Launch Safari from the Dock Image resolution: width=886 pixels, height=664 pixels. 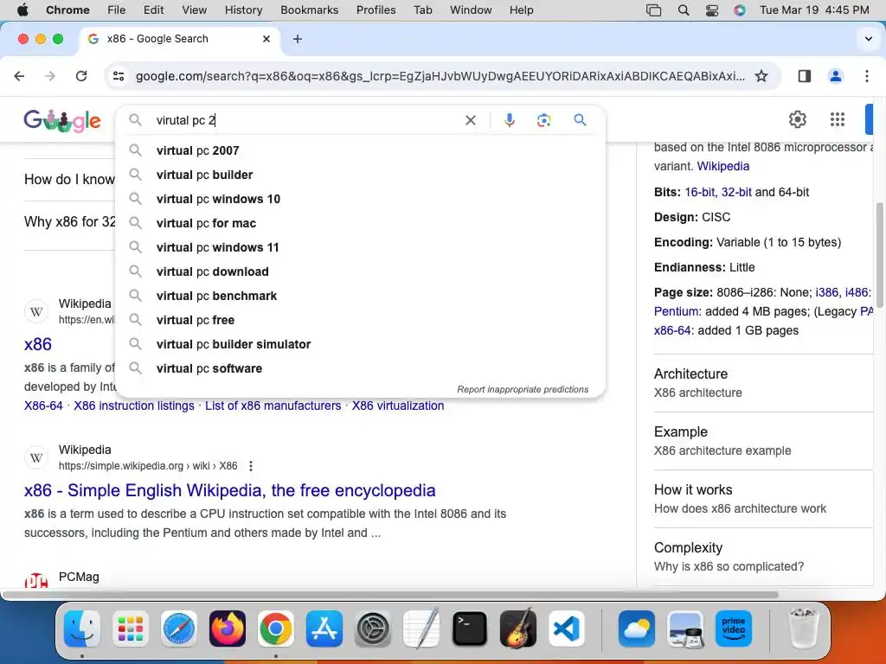point(179,629)
